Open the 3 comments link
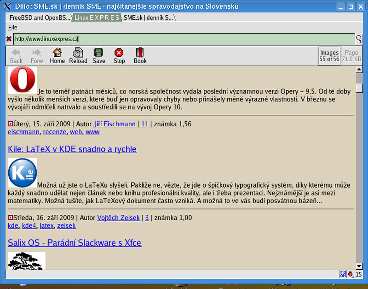The image size is (368, 289). tap(147, 218)
